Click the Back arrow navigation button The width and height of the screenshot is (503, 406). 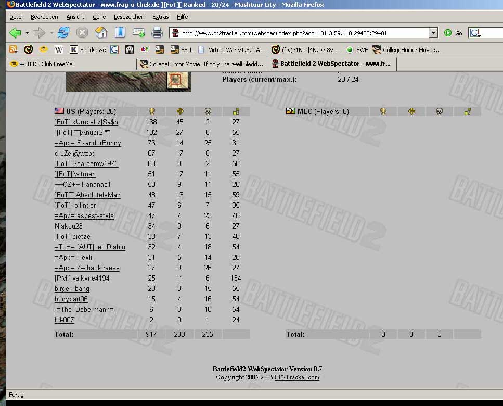[15, 33]
